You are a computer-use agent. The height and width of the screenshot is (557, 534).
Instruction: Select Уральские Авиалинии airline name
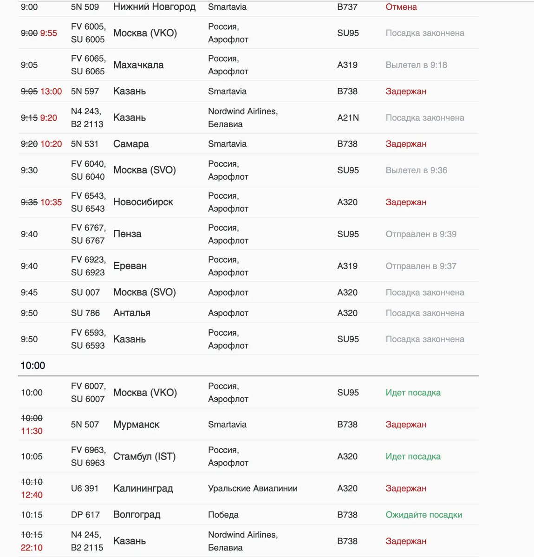pos(253,488)
